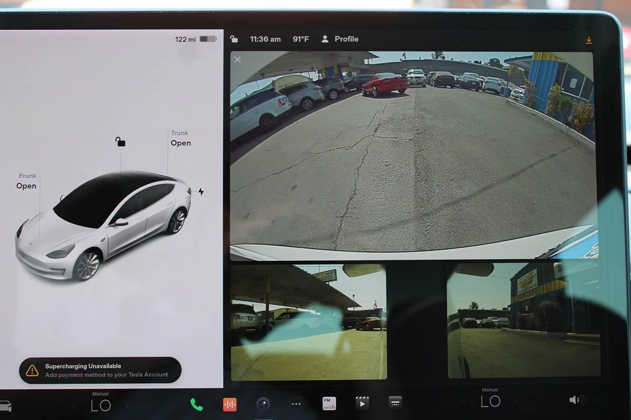The height and width of the screenshot is (420, 631).
Task: Decrease passenger-side temperature with left chevron
Action: click(x=464, y=402)
